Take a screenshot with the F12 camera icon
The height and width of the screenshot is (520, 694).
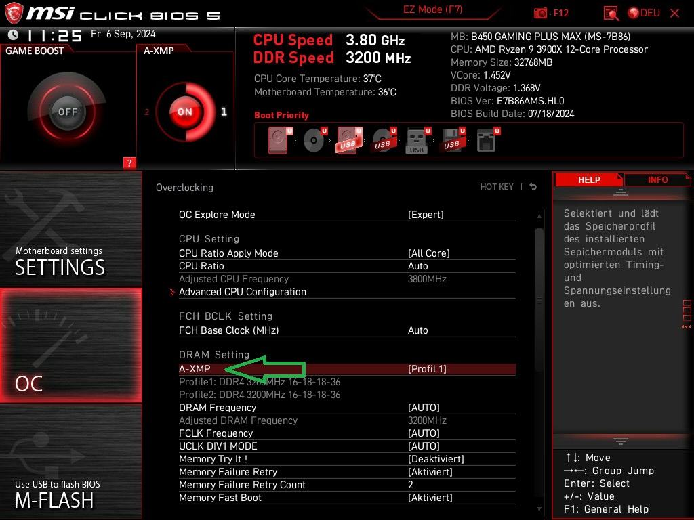540,14
